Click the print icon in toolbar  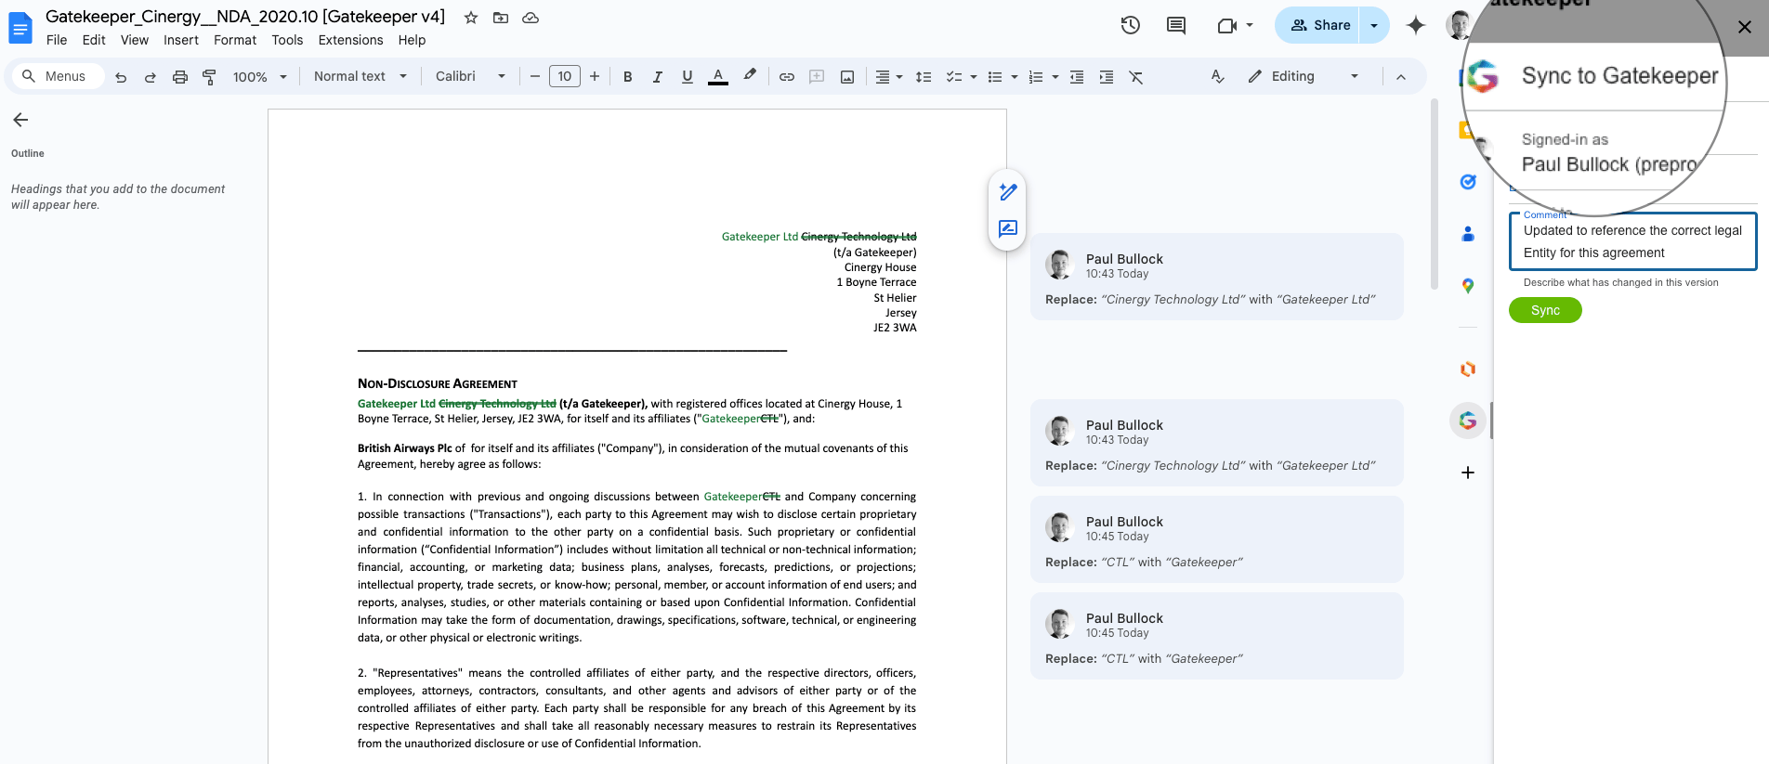(180, 77)
